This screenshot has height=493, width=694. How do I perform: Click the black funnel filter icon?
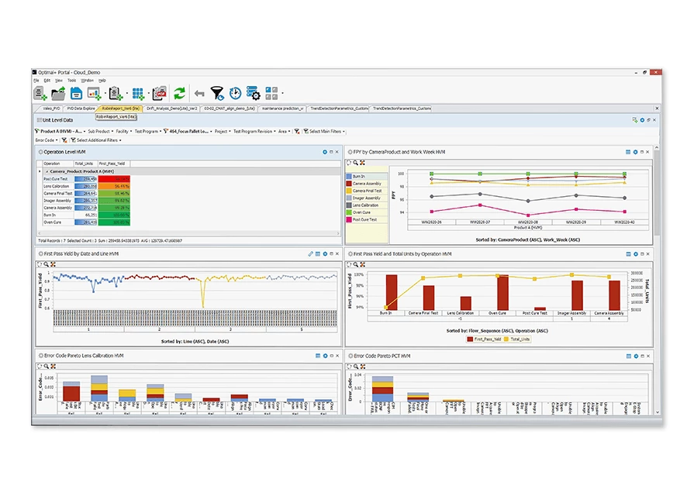point(217,93)
